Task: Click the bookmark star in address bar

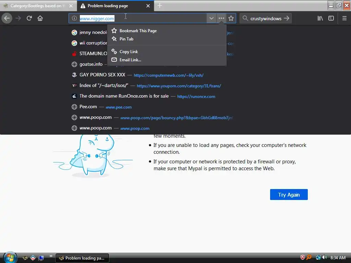Action: (231, 18)
